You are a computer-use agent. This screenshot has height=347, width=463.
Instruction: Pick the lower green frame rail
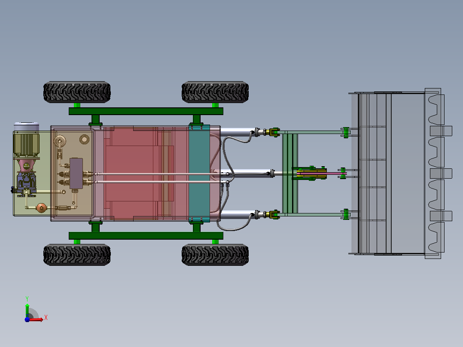(x=146, y=236)
